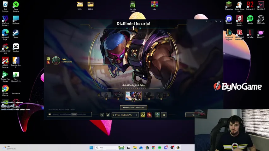Open Google Play Games shortcut

tap(5, 76)
